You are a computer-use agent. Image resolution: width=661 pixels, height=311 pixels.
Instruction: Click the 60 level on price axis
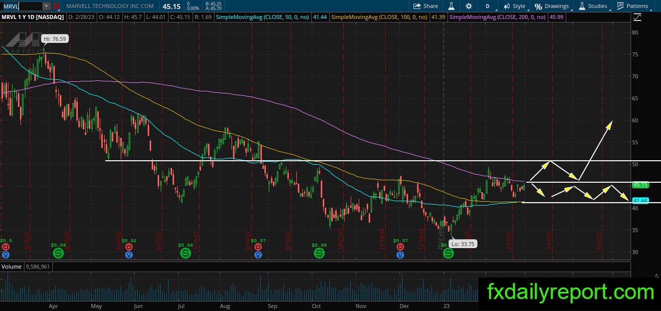pos(635,120)
